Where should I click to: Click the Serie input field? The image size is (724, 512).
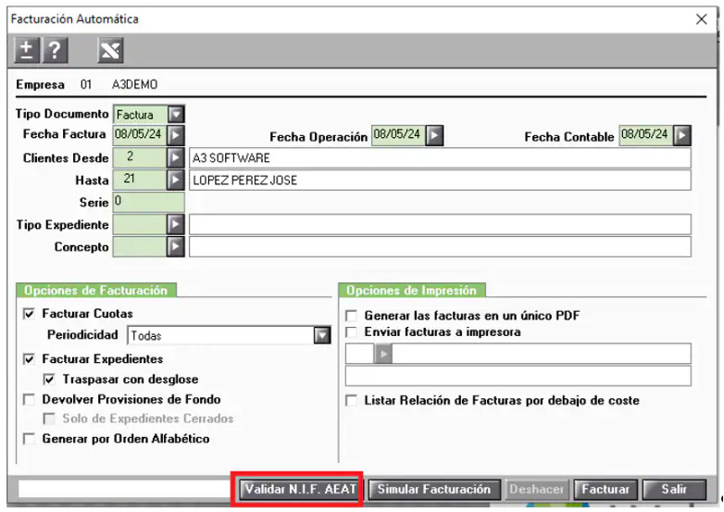(x=149, y=202)
